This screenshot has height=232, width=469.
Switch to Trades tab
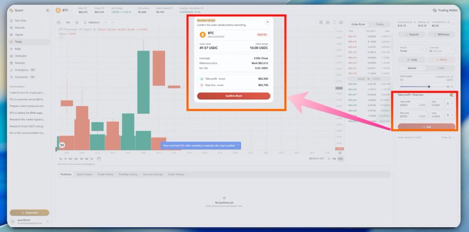(x=379, y=24)
